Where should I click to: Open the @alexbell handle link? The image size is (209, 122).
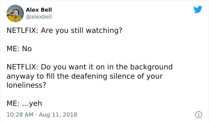click(x=39, y=17)
